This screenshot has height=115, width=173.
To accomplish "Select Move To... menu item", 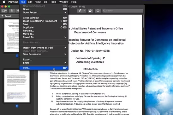I will [44, 34].
